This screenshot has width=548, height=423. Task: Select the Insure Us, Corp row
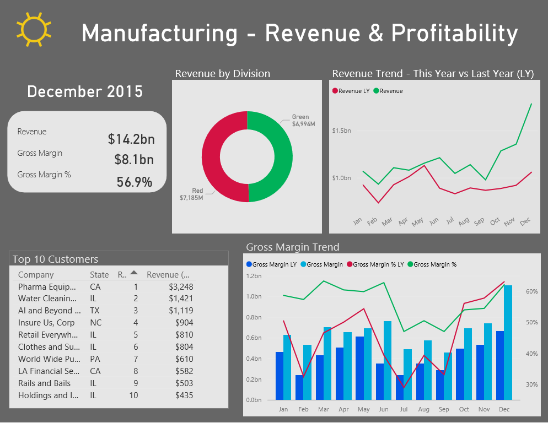coord(46,323)
